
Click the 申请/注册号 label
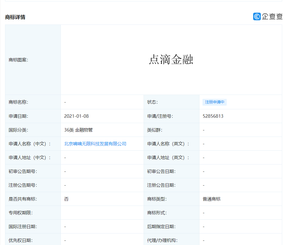coord(160,116)
